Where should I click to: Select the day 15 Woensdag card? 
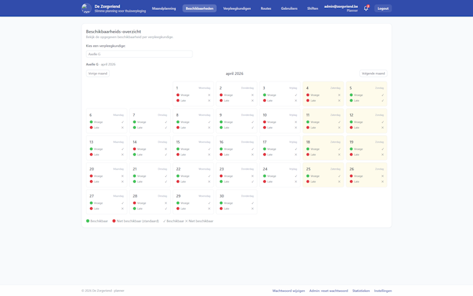click(193, 148)
